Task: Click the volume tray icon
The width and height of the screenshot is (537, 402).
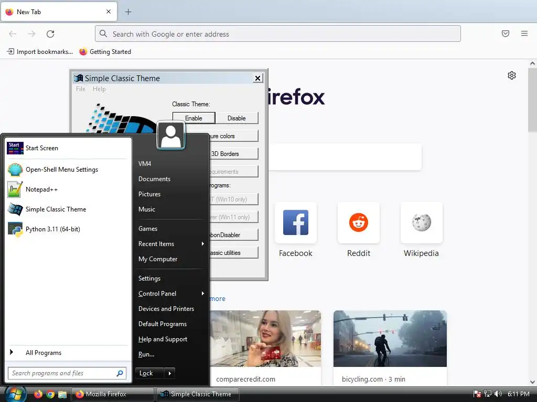Action: (498, 394)
